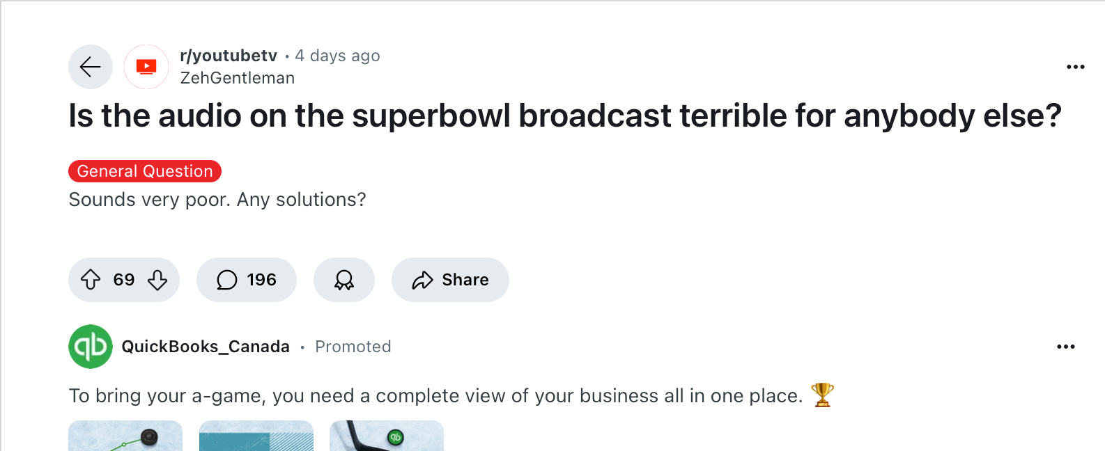Open the comments with 196 replies
1105x451 pixels.
coord(247,280)
